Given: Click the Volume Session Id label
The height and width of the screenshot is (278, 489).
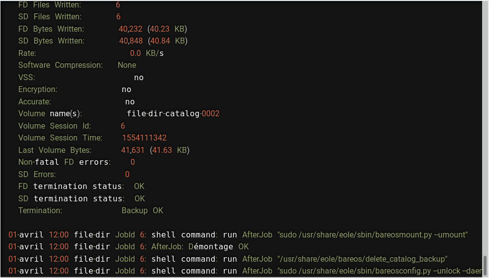Looking at the screenshot, I should 54,126.
